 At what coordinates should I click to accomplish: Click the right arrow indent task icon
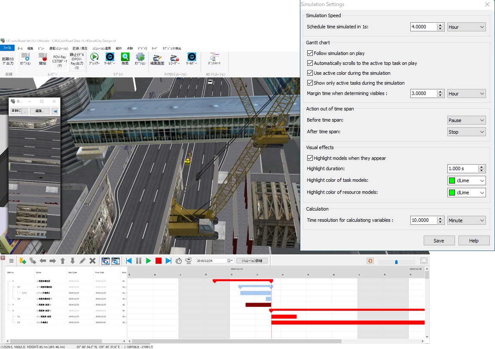[53, 261]
